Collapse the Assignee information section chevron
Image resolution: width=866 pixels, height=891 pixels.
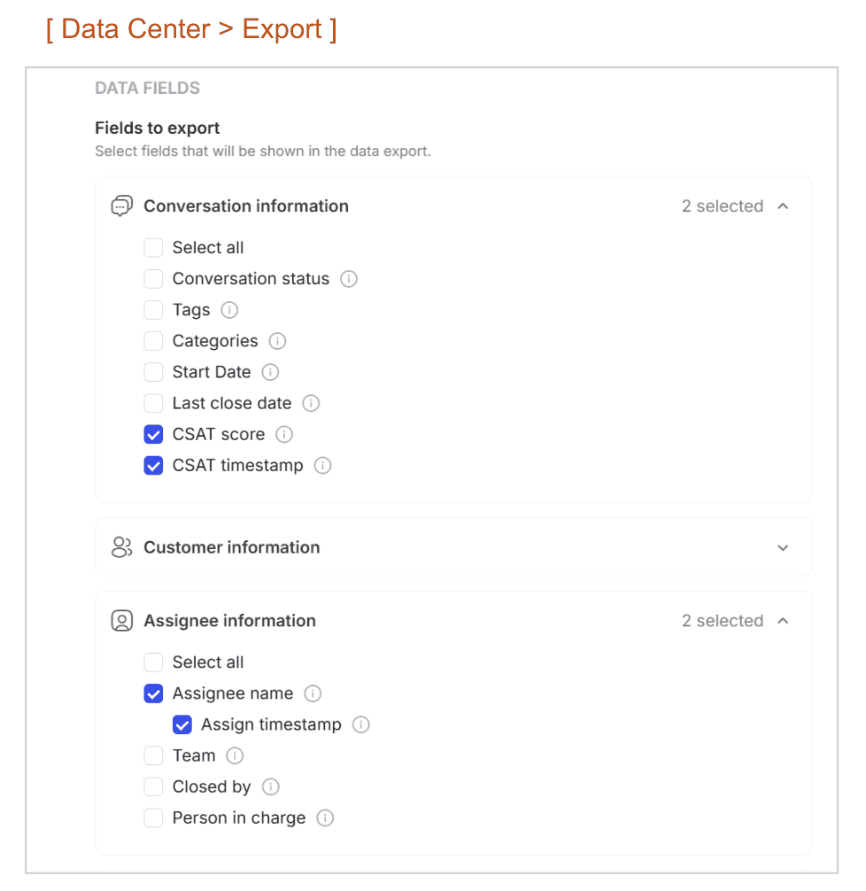click(783, 621)
